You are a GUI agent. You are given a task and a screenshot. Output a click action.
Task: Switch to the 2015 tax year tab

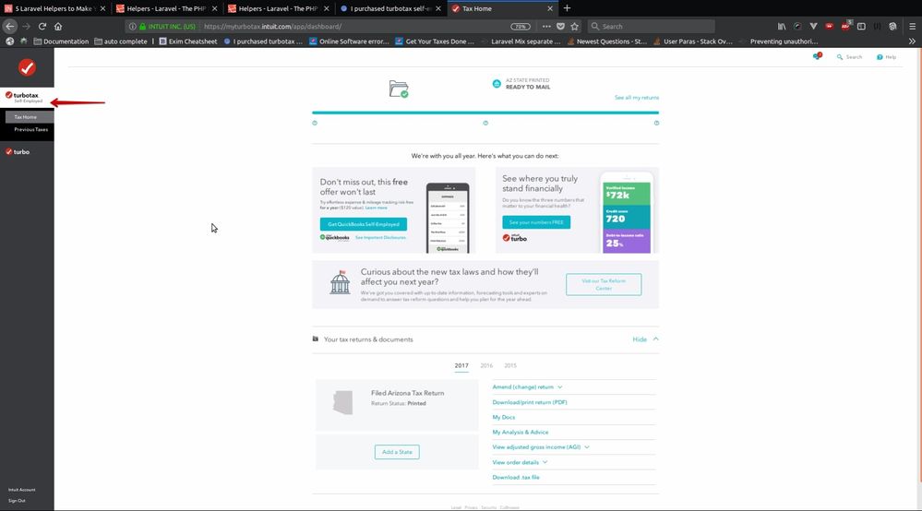tap(510, 365)
